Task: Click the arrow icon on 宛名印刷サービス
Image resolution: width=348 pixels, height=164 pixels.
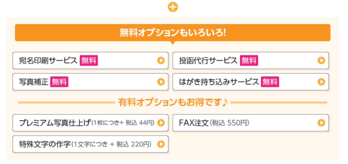Action: (x=161, y=60)
